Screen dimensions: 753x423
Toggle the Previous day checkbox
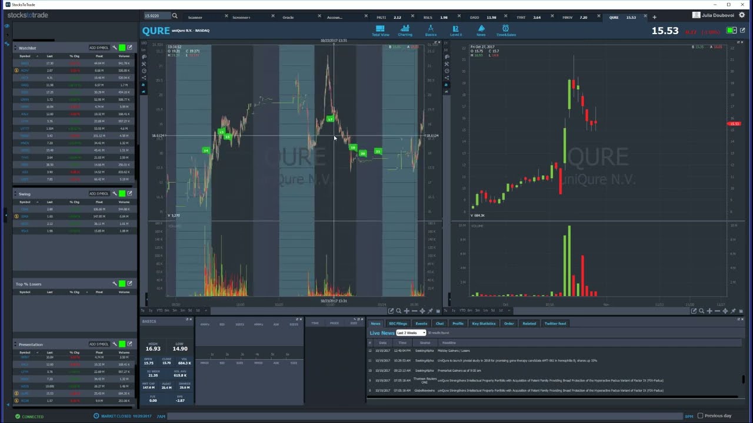click(700, 416)
